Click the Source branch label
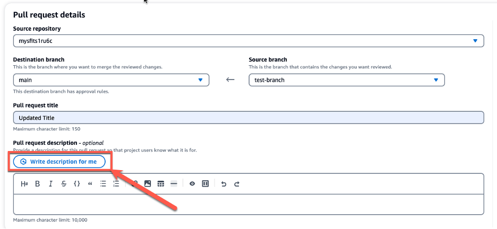The image size is (497, 229). pos(268,59)
